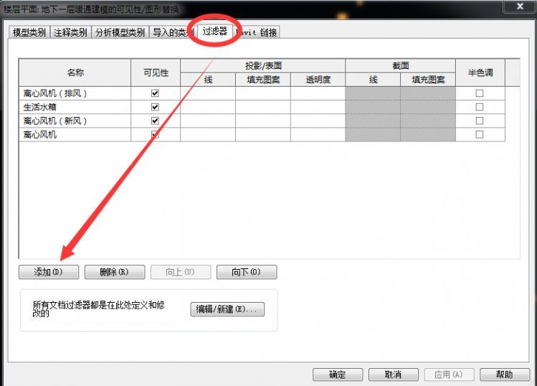Click projection 线 cell for 生活水箱
The image size is (537, 386).
208,107
